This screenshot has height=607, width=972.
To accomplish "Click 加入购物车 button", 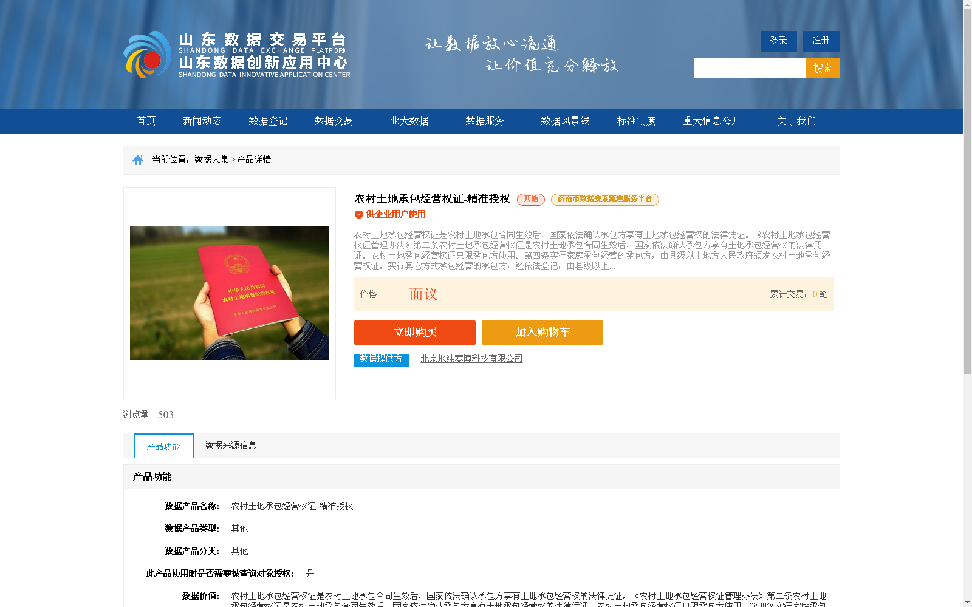I will coord(542,333).
